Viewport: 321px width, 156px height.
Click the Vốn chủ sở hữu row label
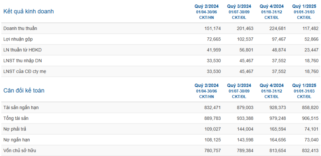[x=20, y=151]
